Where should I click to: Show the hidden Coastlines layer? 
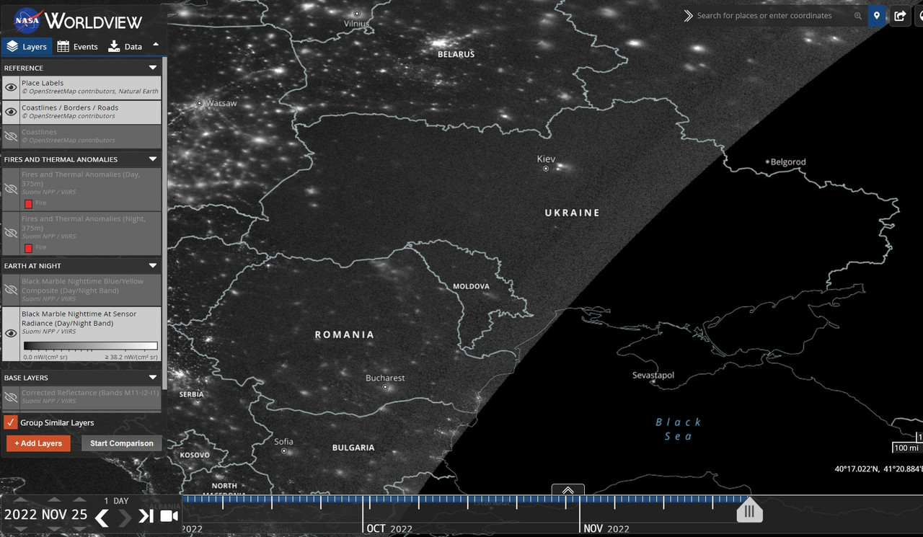11,136
